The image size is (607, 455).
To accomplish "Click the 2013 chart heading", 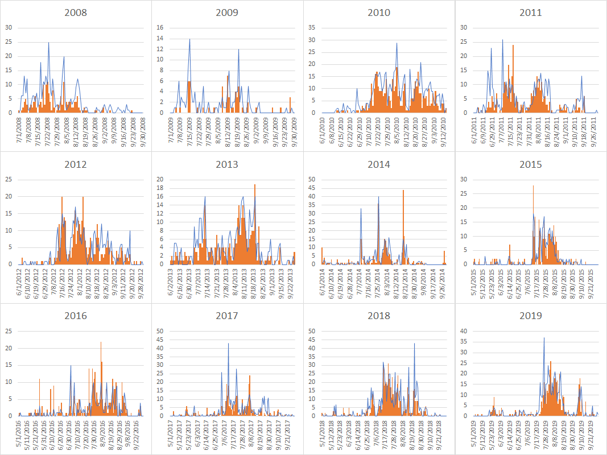I will [x=227, y=164].
